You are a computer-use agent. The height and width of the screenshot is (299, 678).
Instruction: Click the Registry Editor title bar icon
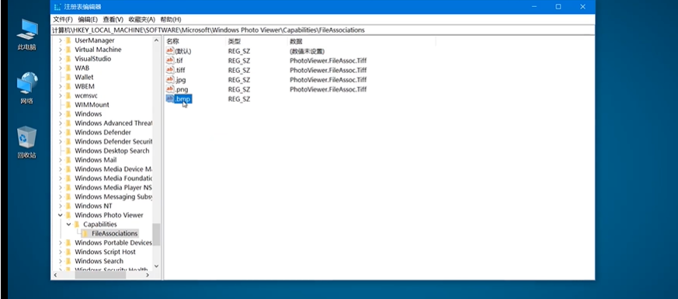57,7
